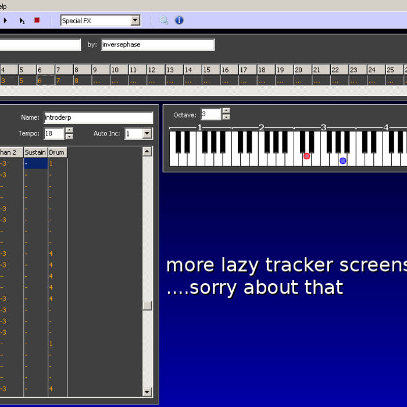407x407 pixels.
Task: Click the pattern list scroll up arrow
Action: coord(147,152)
